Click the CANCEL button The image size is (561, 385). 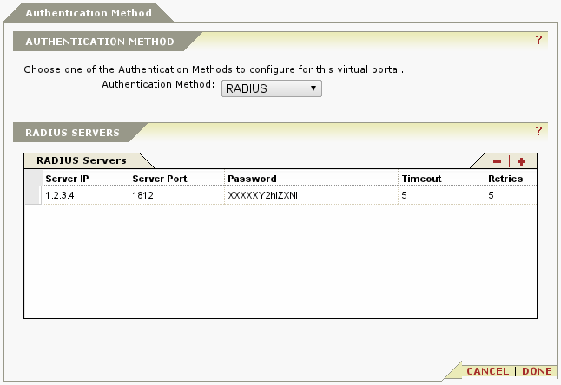487,371
